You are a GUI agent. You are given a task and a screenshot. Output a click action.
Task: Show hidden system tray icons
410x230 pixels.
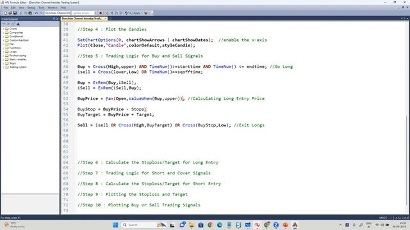tap(340, 225)
